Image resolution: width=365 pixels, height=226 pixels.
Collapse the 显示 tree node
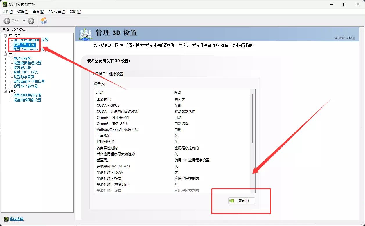[5, 54]
